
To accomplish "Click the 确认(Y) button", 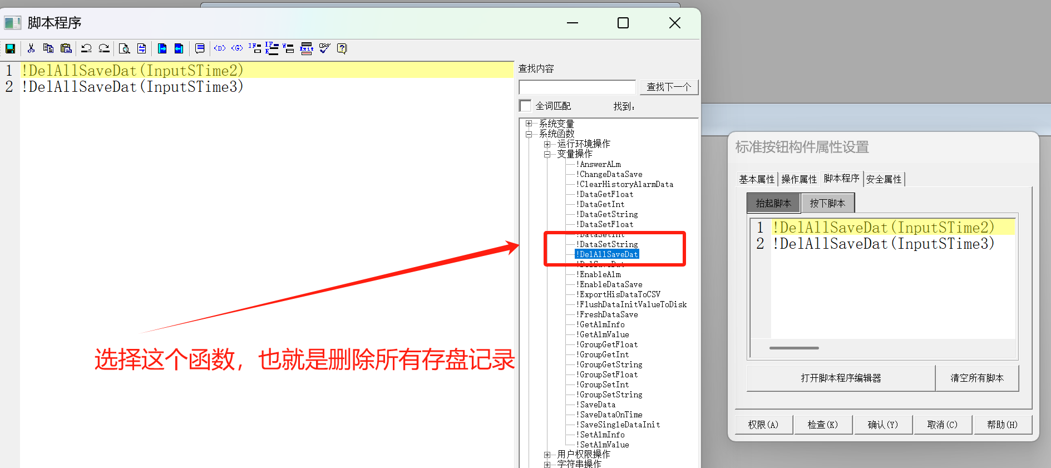I will pyautogui.click(x=883, y=425).
